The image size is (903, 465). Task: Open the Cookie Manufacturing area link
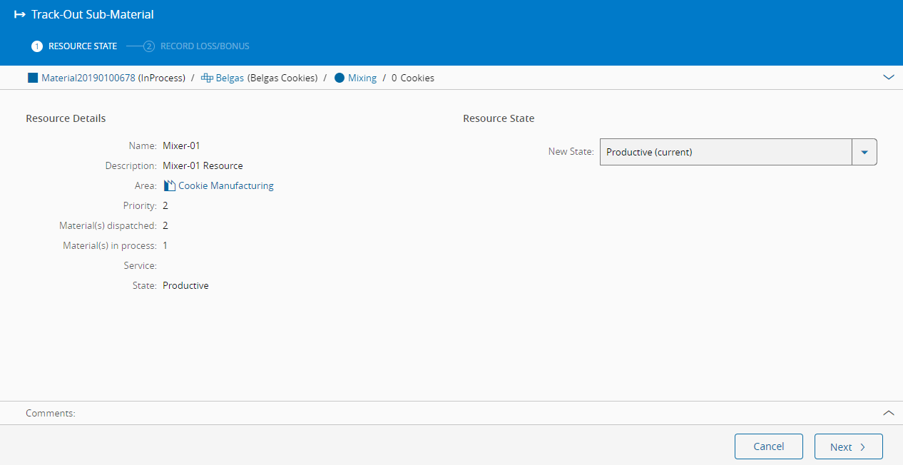(x=225, y=185)
